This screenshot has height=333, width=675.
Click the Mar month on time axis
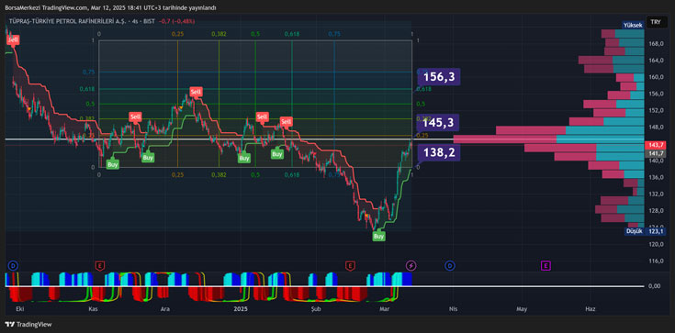click(x=384, y=309)
